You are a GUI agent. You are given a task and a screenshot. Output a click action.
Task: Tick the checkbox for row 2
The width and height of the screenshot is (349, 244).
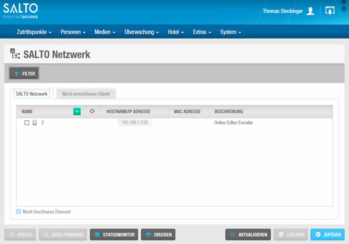pyautogui.click(x=27, y=123)
